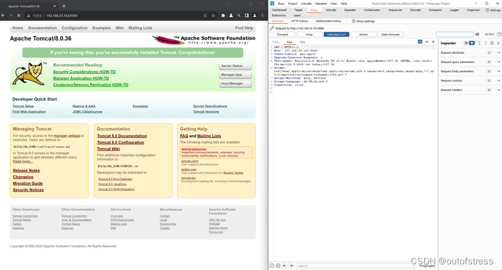
Task: Open Chrome extensions puzzle icon
Action: coord(223,15)
